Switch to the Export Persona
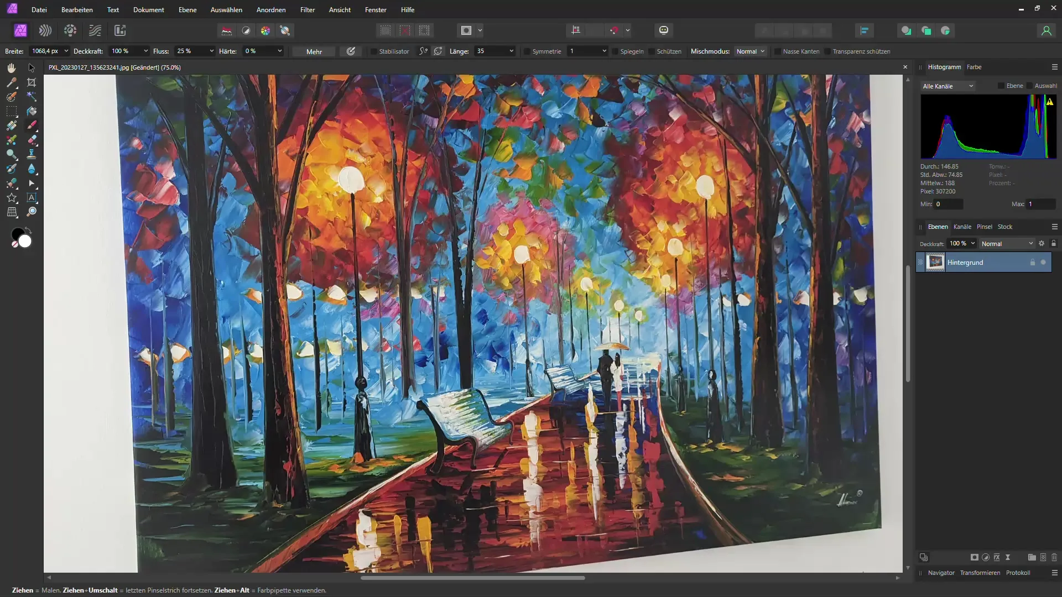The image size is (1062, 597). click(120, 30)
